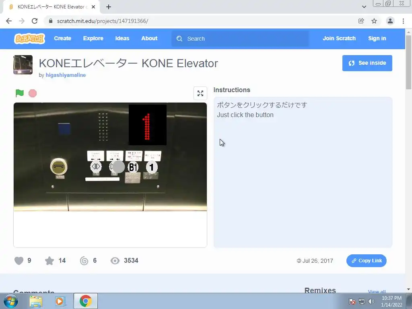
Task: Go forward in browser history
Action: (22, 21)
